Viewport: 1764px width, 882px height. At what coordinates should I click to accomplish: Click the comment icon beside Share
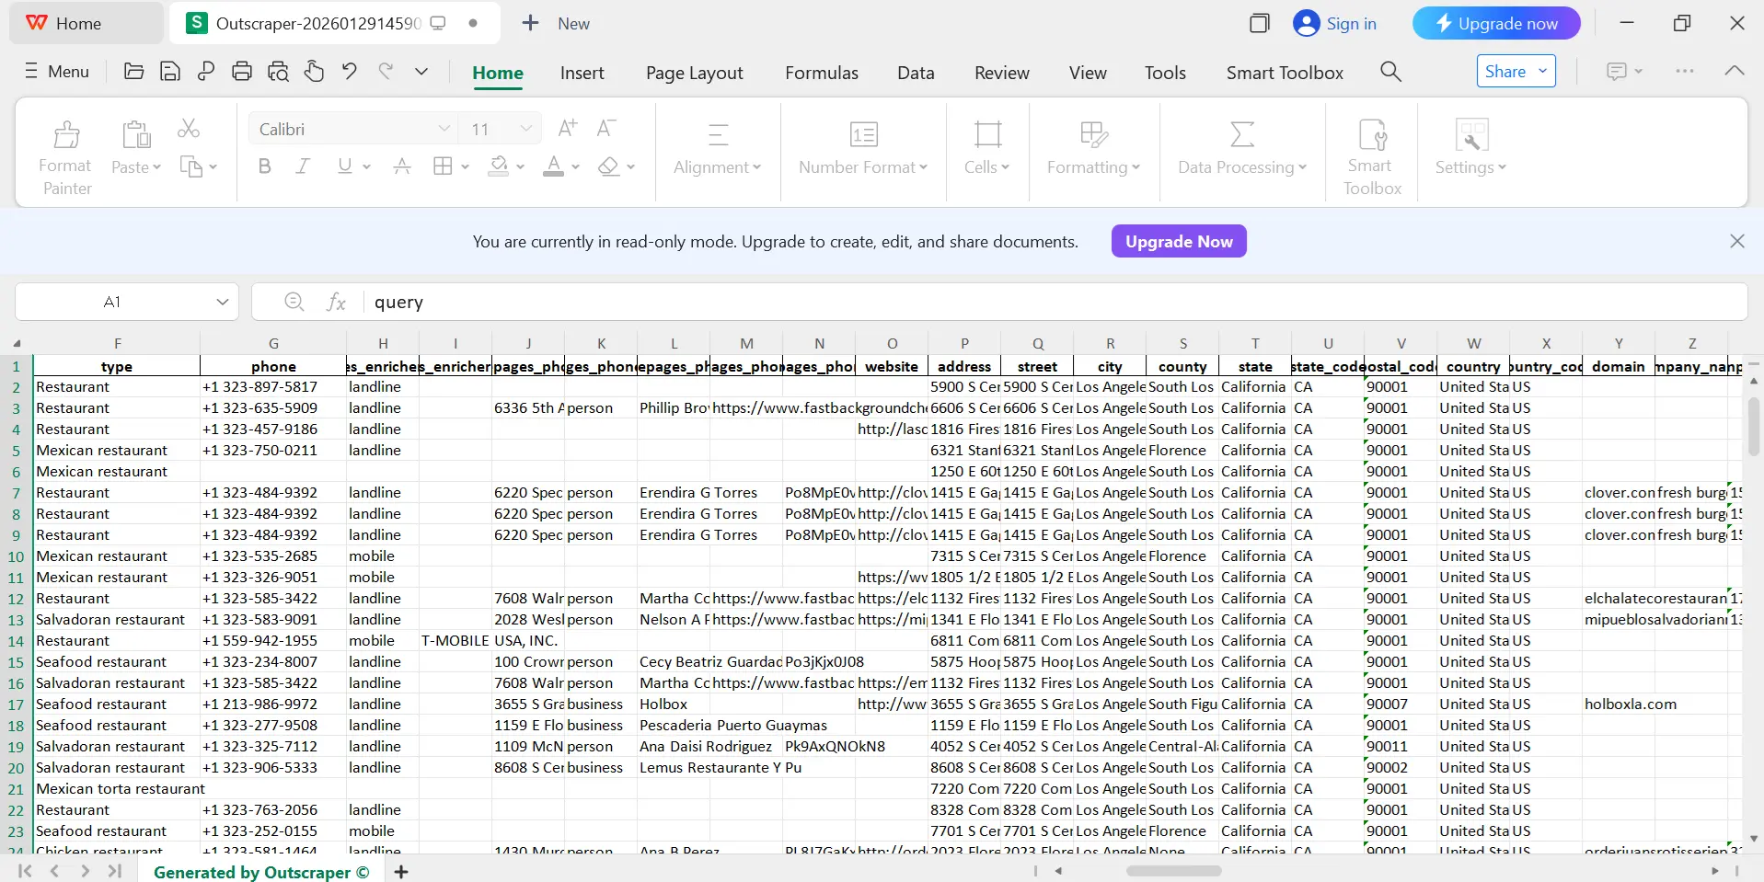pos(1616,71)
